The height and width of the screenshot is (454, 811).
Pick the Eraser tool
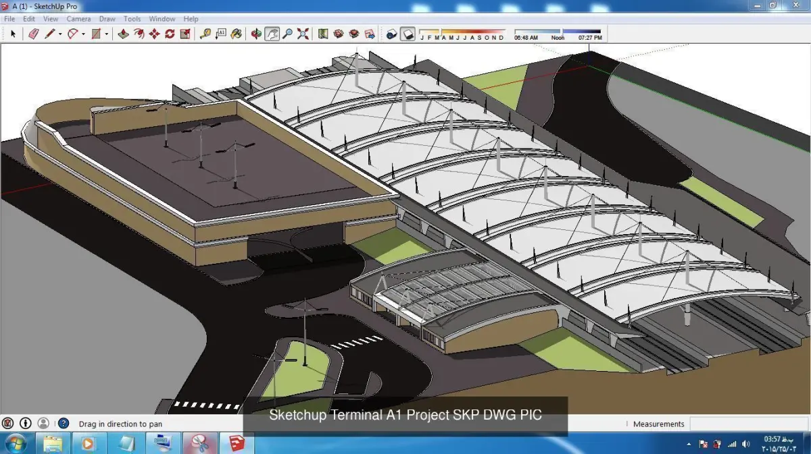(x=33, y=34)
